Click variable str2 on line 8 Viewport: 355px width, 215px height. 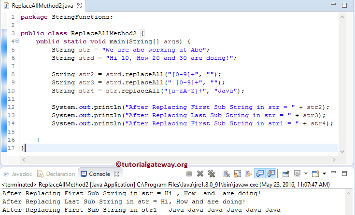86,74
